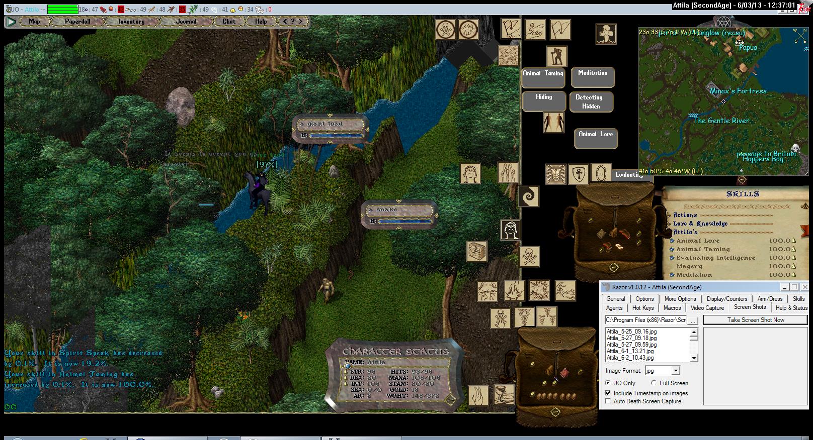This screenshot has width=813, height=440.
Task: Click the ankh gravestone resurrection icon
Action: [x=606, y=34]
